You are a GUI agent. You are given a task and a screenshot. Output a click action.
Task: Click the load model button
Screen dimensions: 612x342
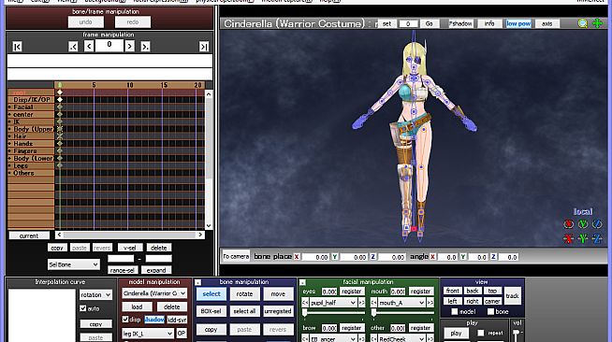click(x=137, y=306)
